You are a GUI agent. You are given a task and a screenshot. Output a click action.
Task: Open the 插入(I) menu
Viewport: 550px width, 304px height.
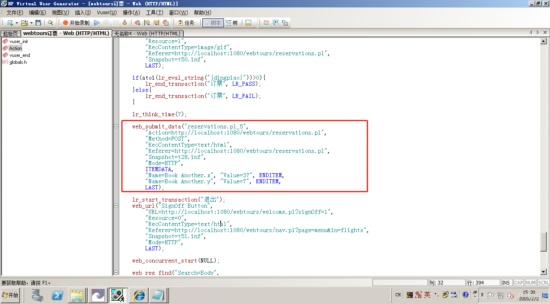(83, 13)
